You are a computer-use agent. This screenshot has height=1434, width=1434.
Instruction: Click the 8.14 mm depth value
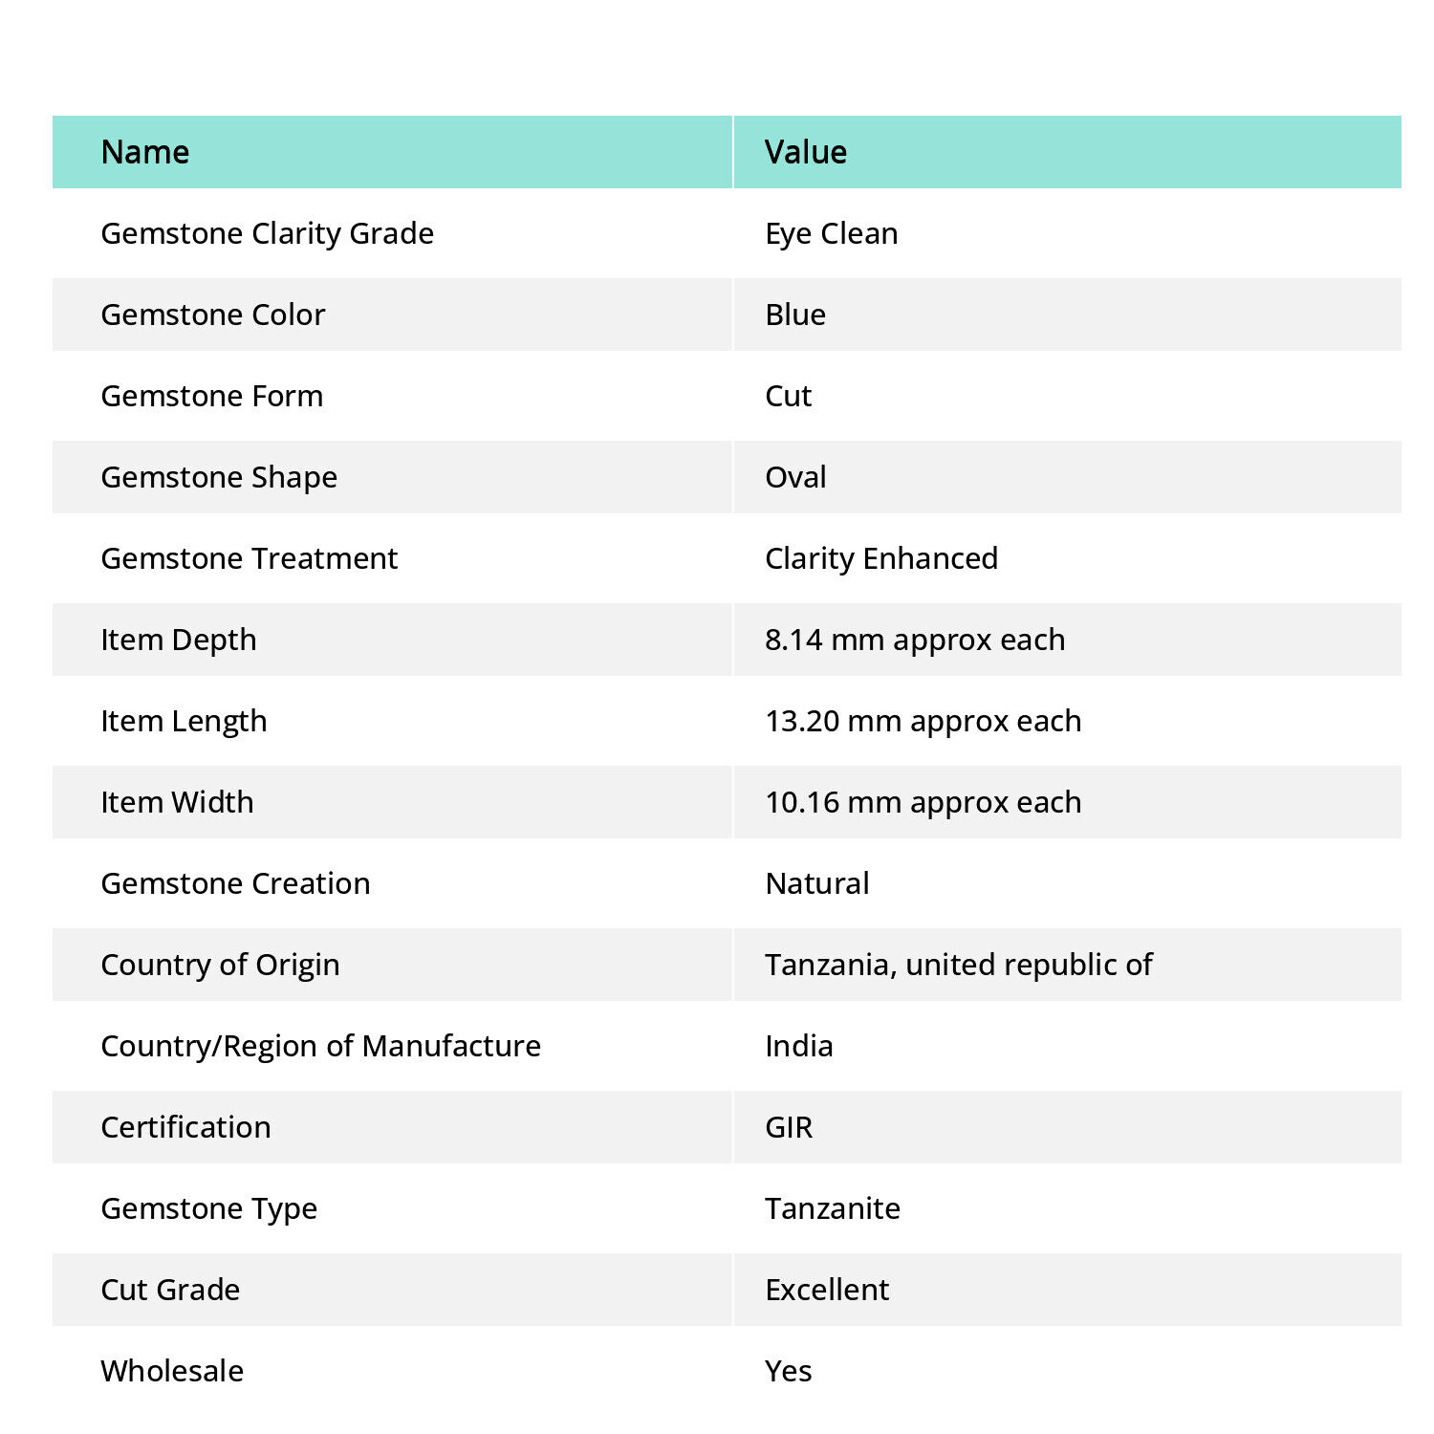[x=915, y=640]
